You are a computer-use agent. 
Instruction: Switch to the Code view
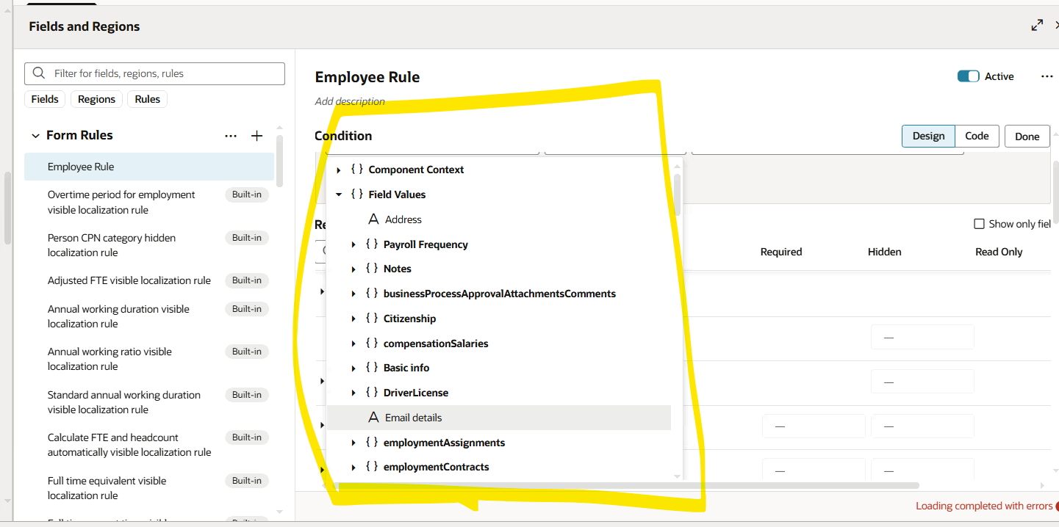[x=977, y=136]
